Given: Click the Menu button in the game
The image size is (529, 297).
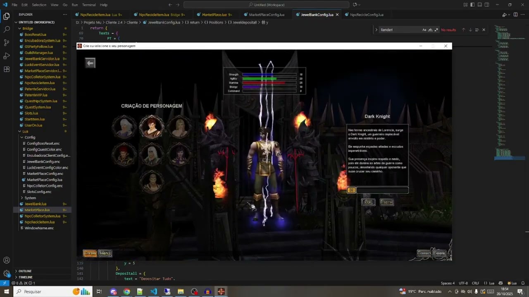Looking at the screenshot, I should (x=105, y=253).
